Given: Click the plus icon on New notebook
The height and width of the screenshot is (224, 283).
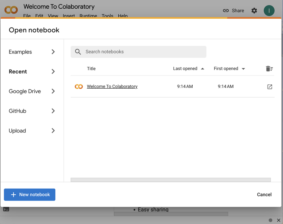Looking at the screenshot, I should pos(14,194).
